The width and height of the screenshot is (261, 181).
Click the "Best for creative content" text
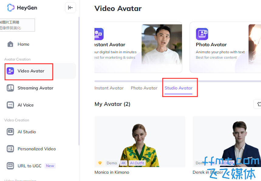click(216, 57)
